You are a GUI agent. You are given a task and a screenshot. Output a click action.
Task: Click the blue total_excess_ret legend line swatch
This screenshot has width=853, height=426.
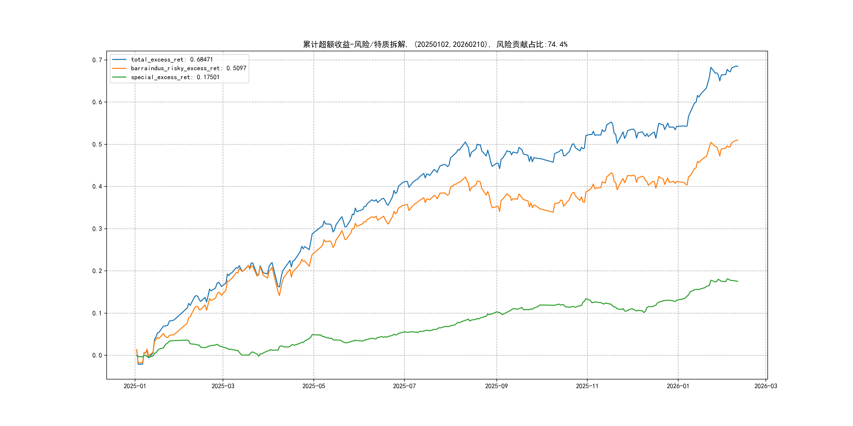(119, 59)
